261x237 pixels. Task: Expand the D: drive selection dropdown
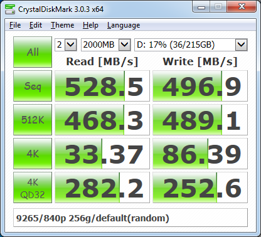tap(191, 45)
